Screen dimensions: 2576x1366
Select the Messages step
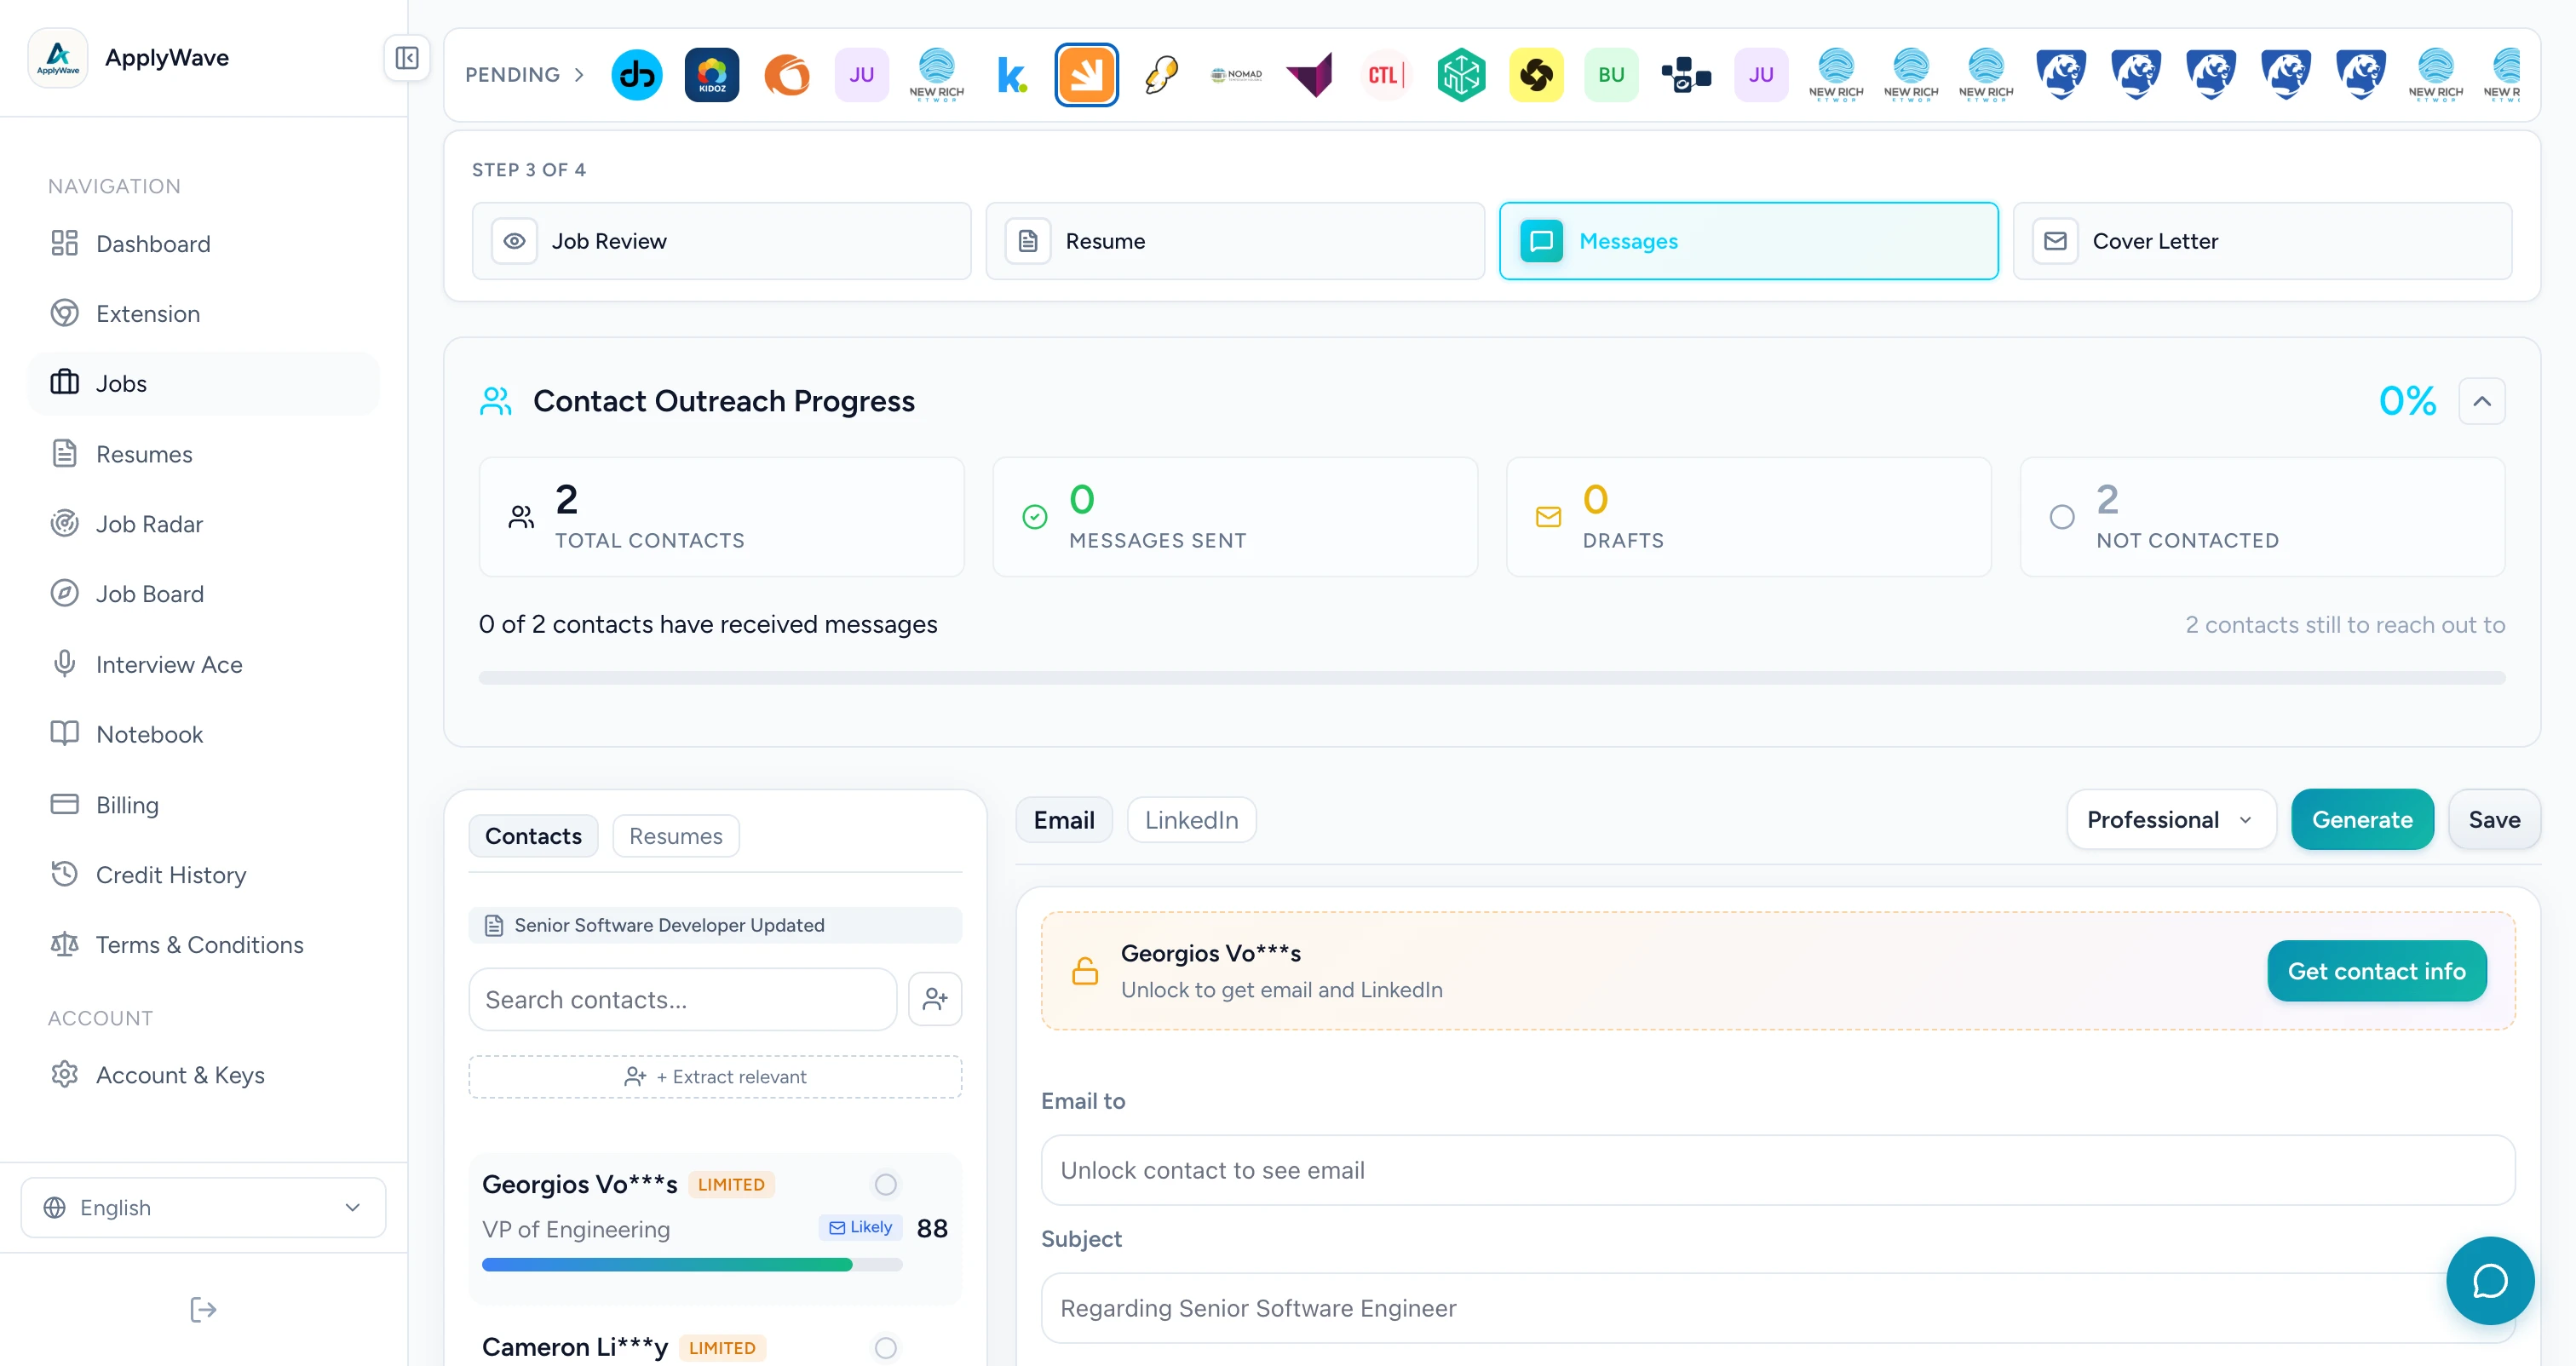pyautogui.click(x=1749, y=241)
